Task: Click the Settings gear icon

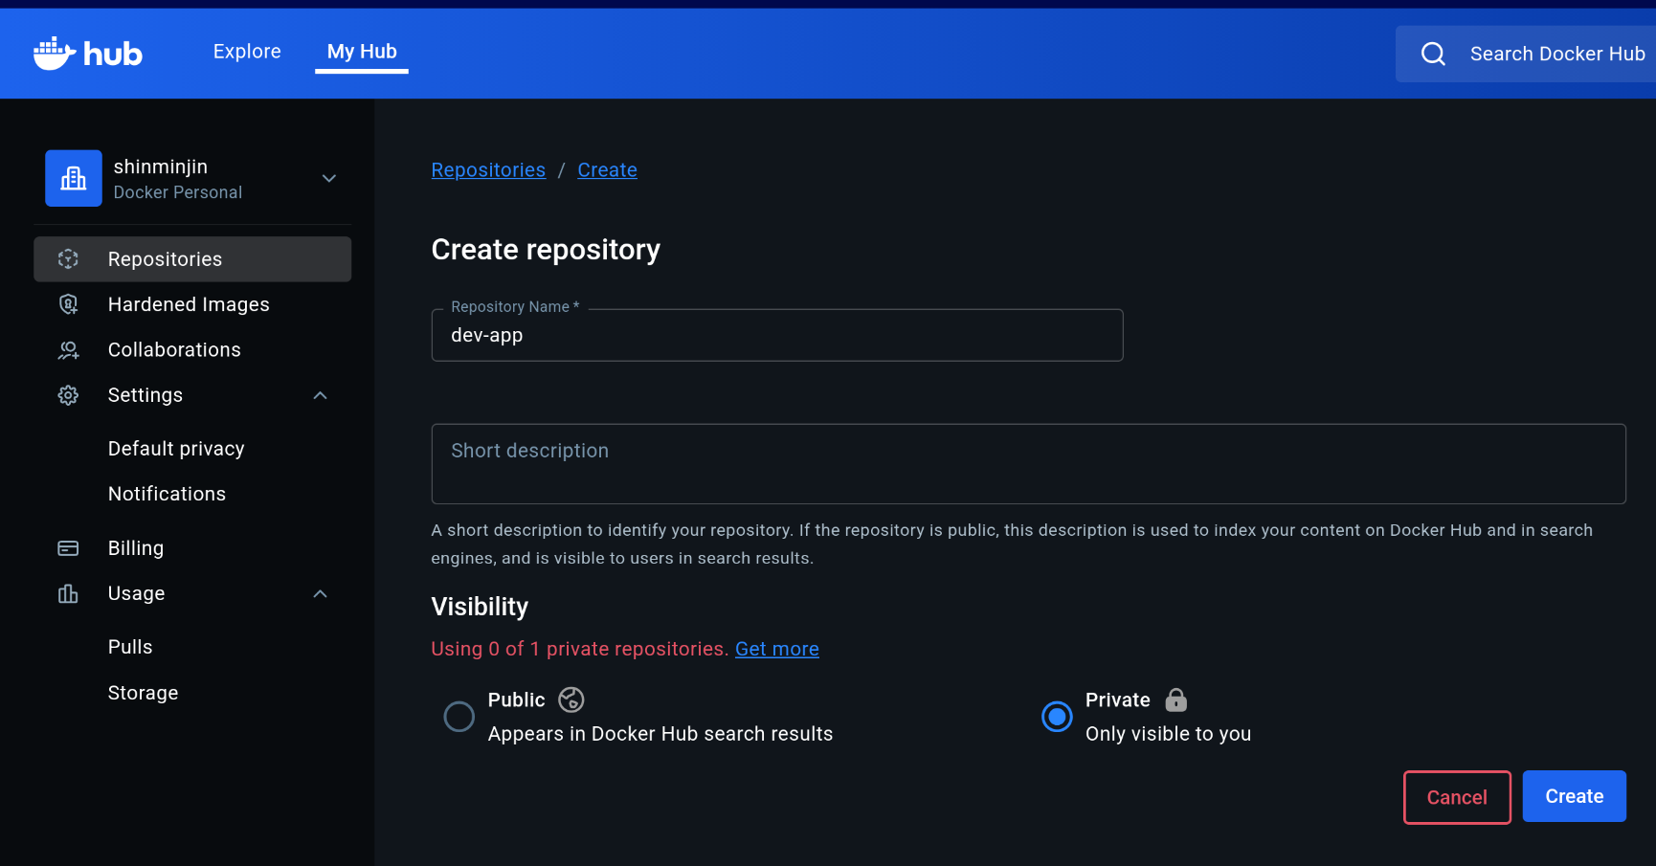Action: pos(68,395)
